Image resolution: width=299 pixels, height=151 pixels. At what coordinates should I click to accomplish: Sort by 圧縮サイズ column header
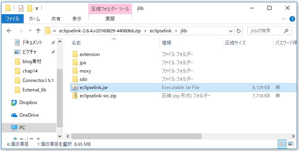pyautogui.click(x=235, y=43)
